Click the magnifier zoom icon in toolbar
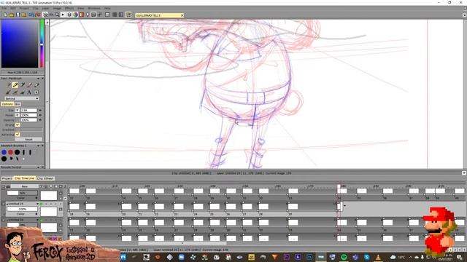 click(x=57, y=15)
